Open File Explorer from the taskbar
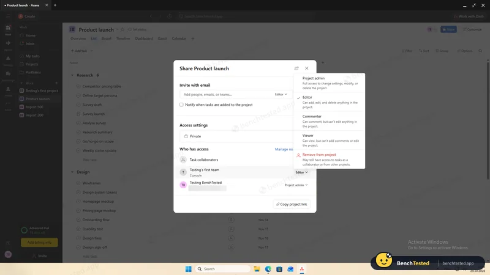Image resolution: width=490 pixels, height=275 pixels. tap(257, 269)
